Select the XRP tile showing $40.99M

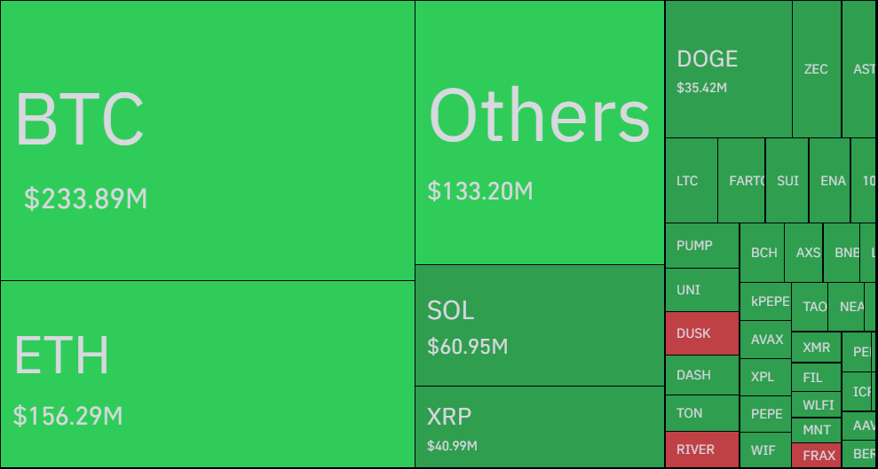539,426
